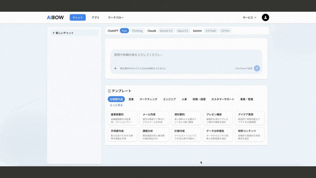Select Claude Sonnet 4.5 model
The width and height of the screenshot is (316, 178).
166,31
